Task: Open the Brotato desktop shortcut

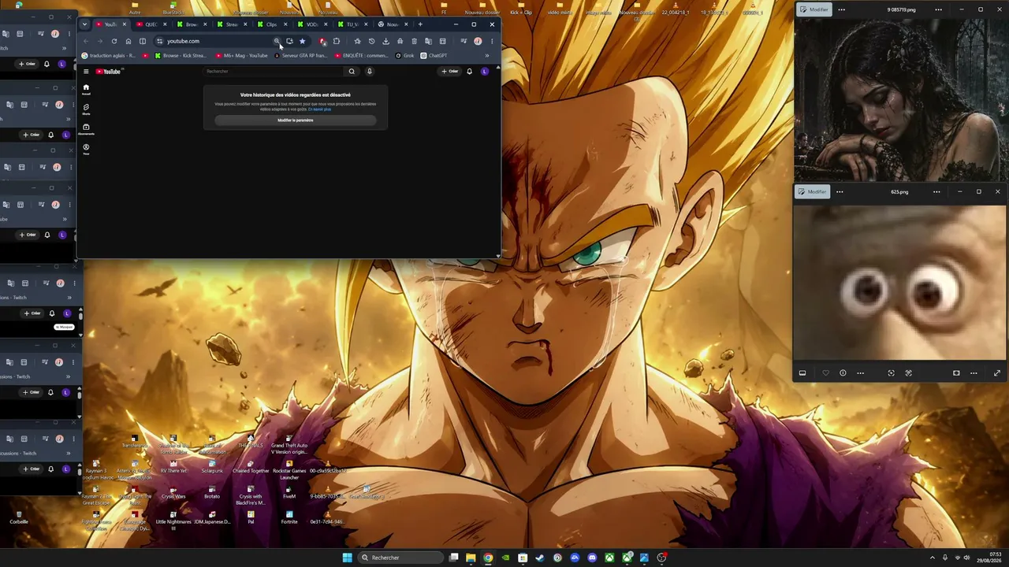Action: (212, 492)
